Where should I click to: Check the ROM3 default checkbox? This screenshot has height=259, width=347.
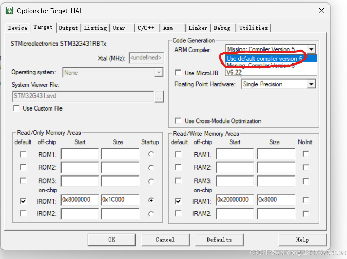coord(23,180)
